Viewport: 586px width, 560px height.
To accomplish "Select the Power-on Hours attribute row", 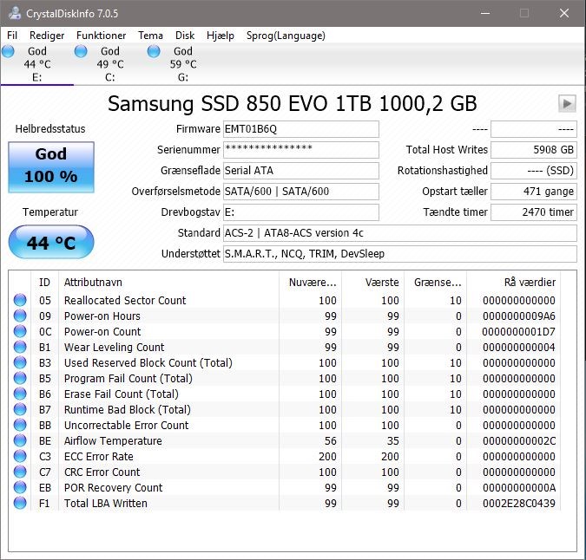I will 284,316.
